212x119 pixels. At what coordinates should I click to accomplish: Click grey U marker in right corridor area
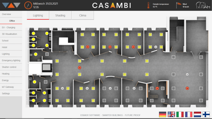(187, 74)
